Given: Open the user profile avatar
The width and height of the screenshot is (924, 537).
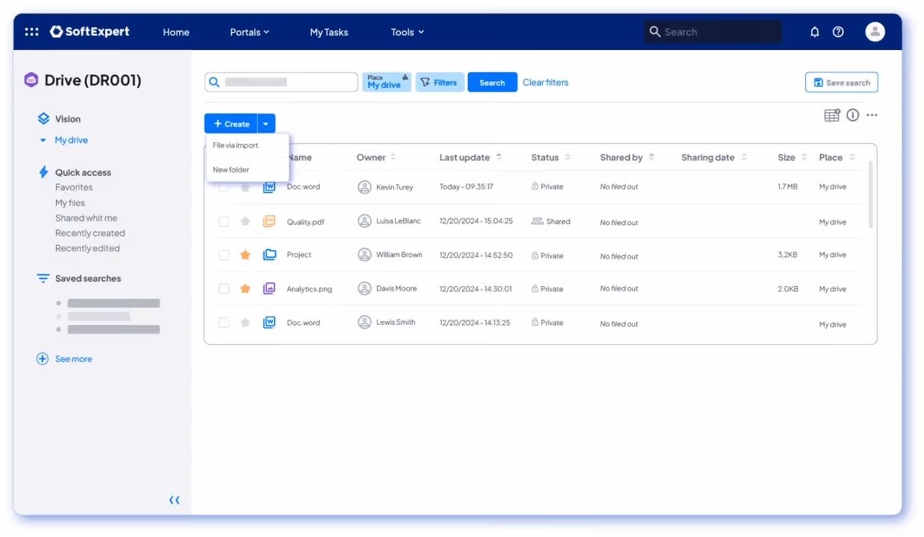Looking at the screenshot, I should tap(875, 31).
